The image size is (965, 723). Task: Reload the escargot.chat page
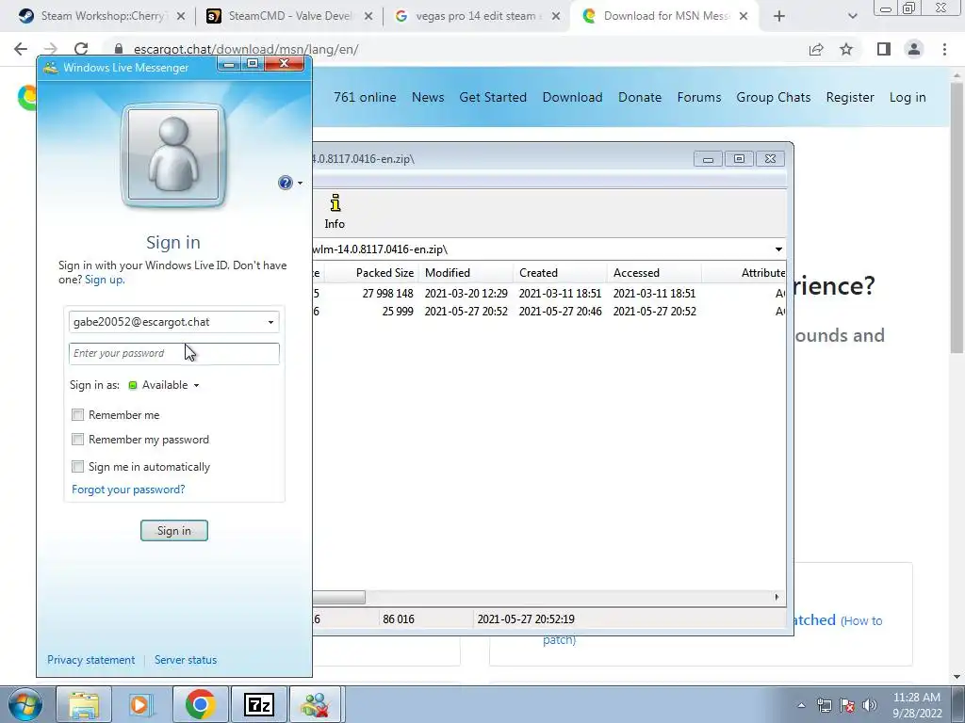coord(81,49)
